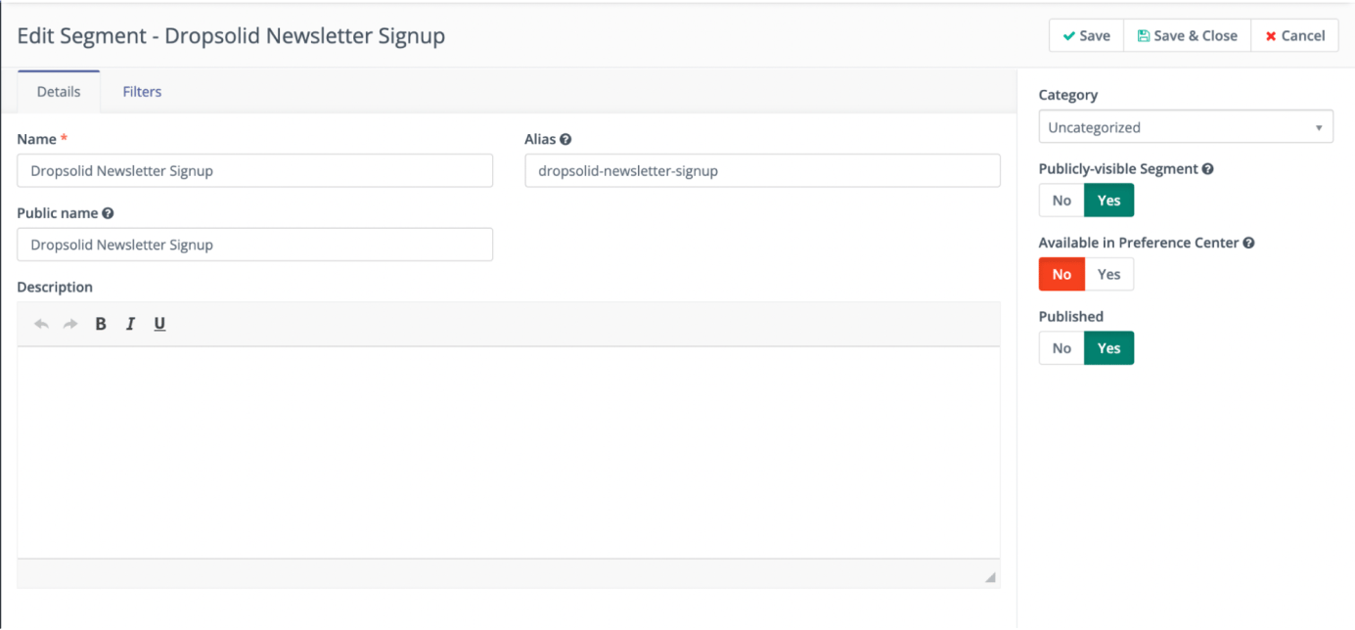Toggle bold formatting in Description editor
This screenshot has width=1355, height=630.
point(101,324)
